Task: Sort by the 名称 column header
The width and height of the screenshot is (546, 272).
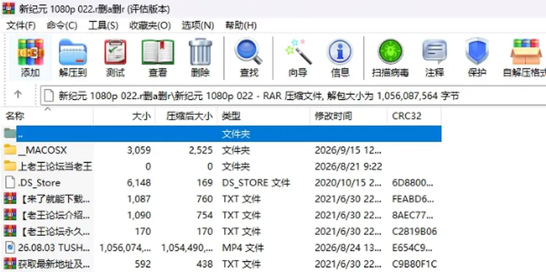Action: click(x=48, y=116)
